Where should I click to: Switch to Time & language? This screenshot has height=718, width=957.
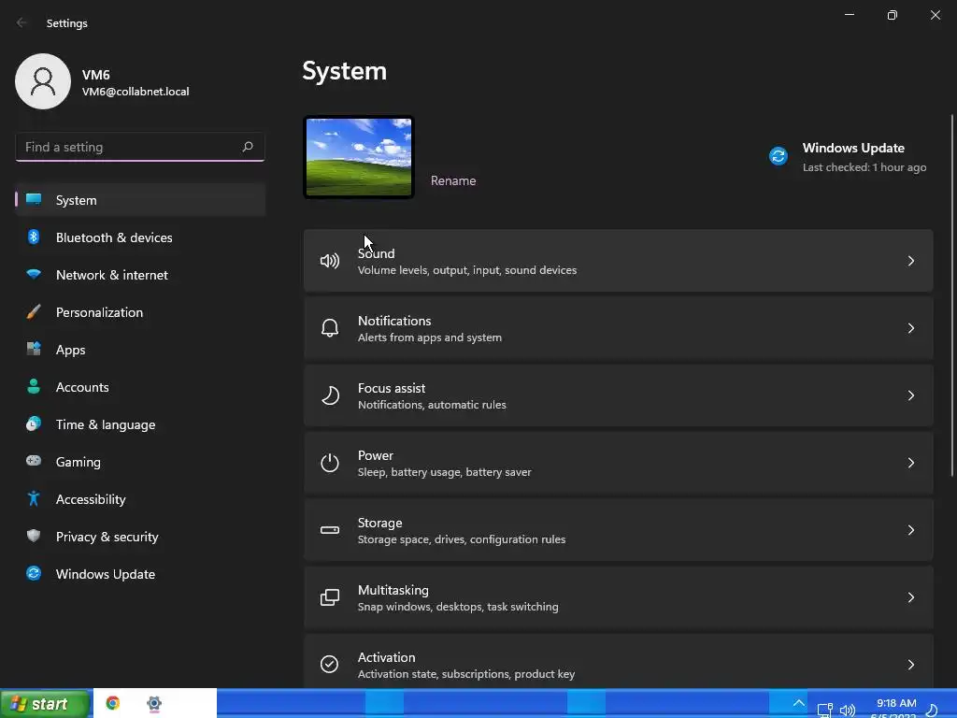[x=140, y=424]
